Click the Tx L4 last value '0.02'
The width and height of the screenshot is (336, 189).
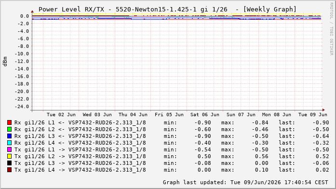point(323,170)
